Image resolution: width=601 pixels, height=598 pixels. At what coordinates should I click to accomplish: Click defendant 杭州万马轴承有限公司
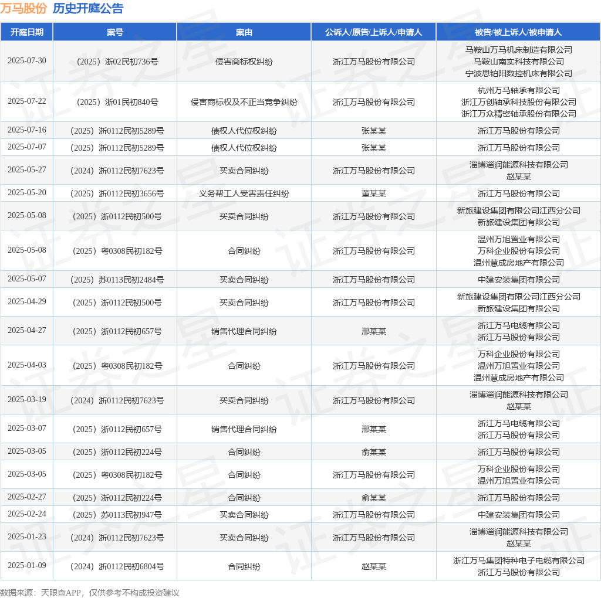click(519, 90)
